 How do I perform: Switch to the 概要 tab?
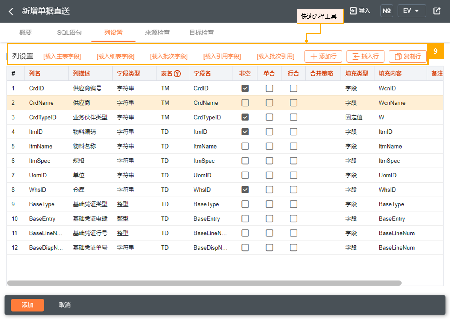(25, 33)
